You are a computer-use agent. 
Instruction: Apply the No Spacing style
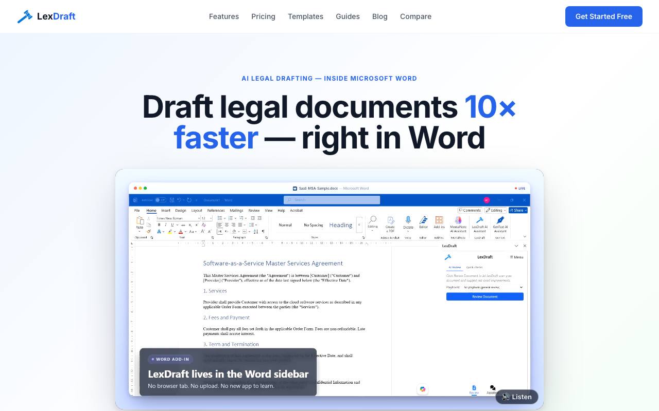(x=313, y=225)
